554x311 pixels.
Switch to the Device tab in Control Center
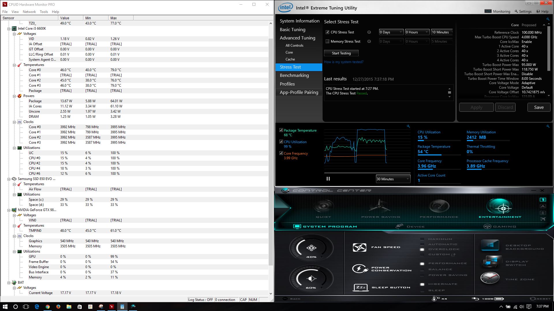point(410,226)
